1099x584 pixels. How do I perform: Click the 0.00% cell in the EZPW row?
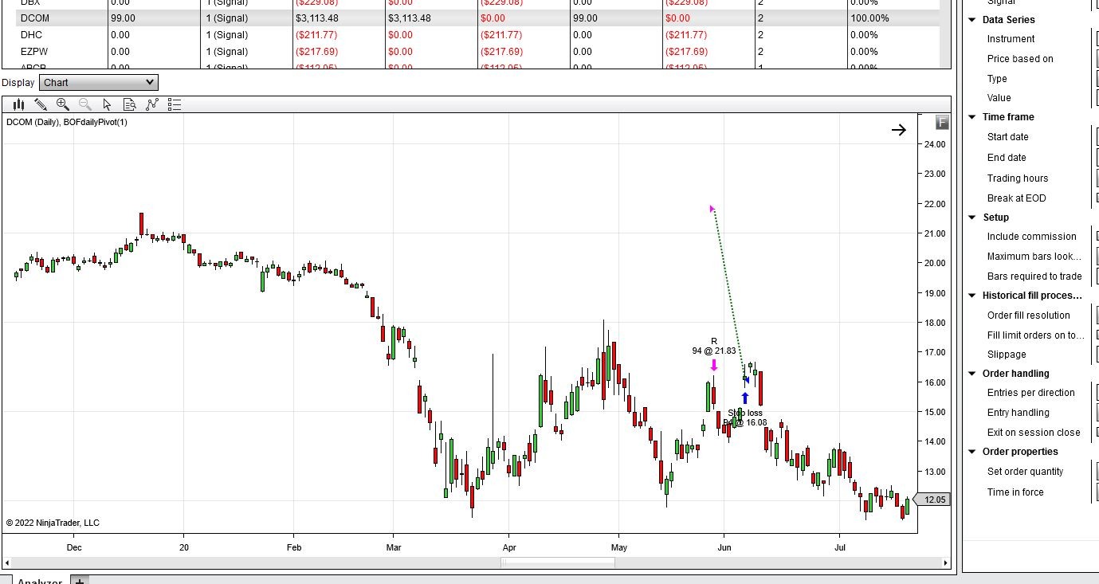pos(893,52)
